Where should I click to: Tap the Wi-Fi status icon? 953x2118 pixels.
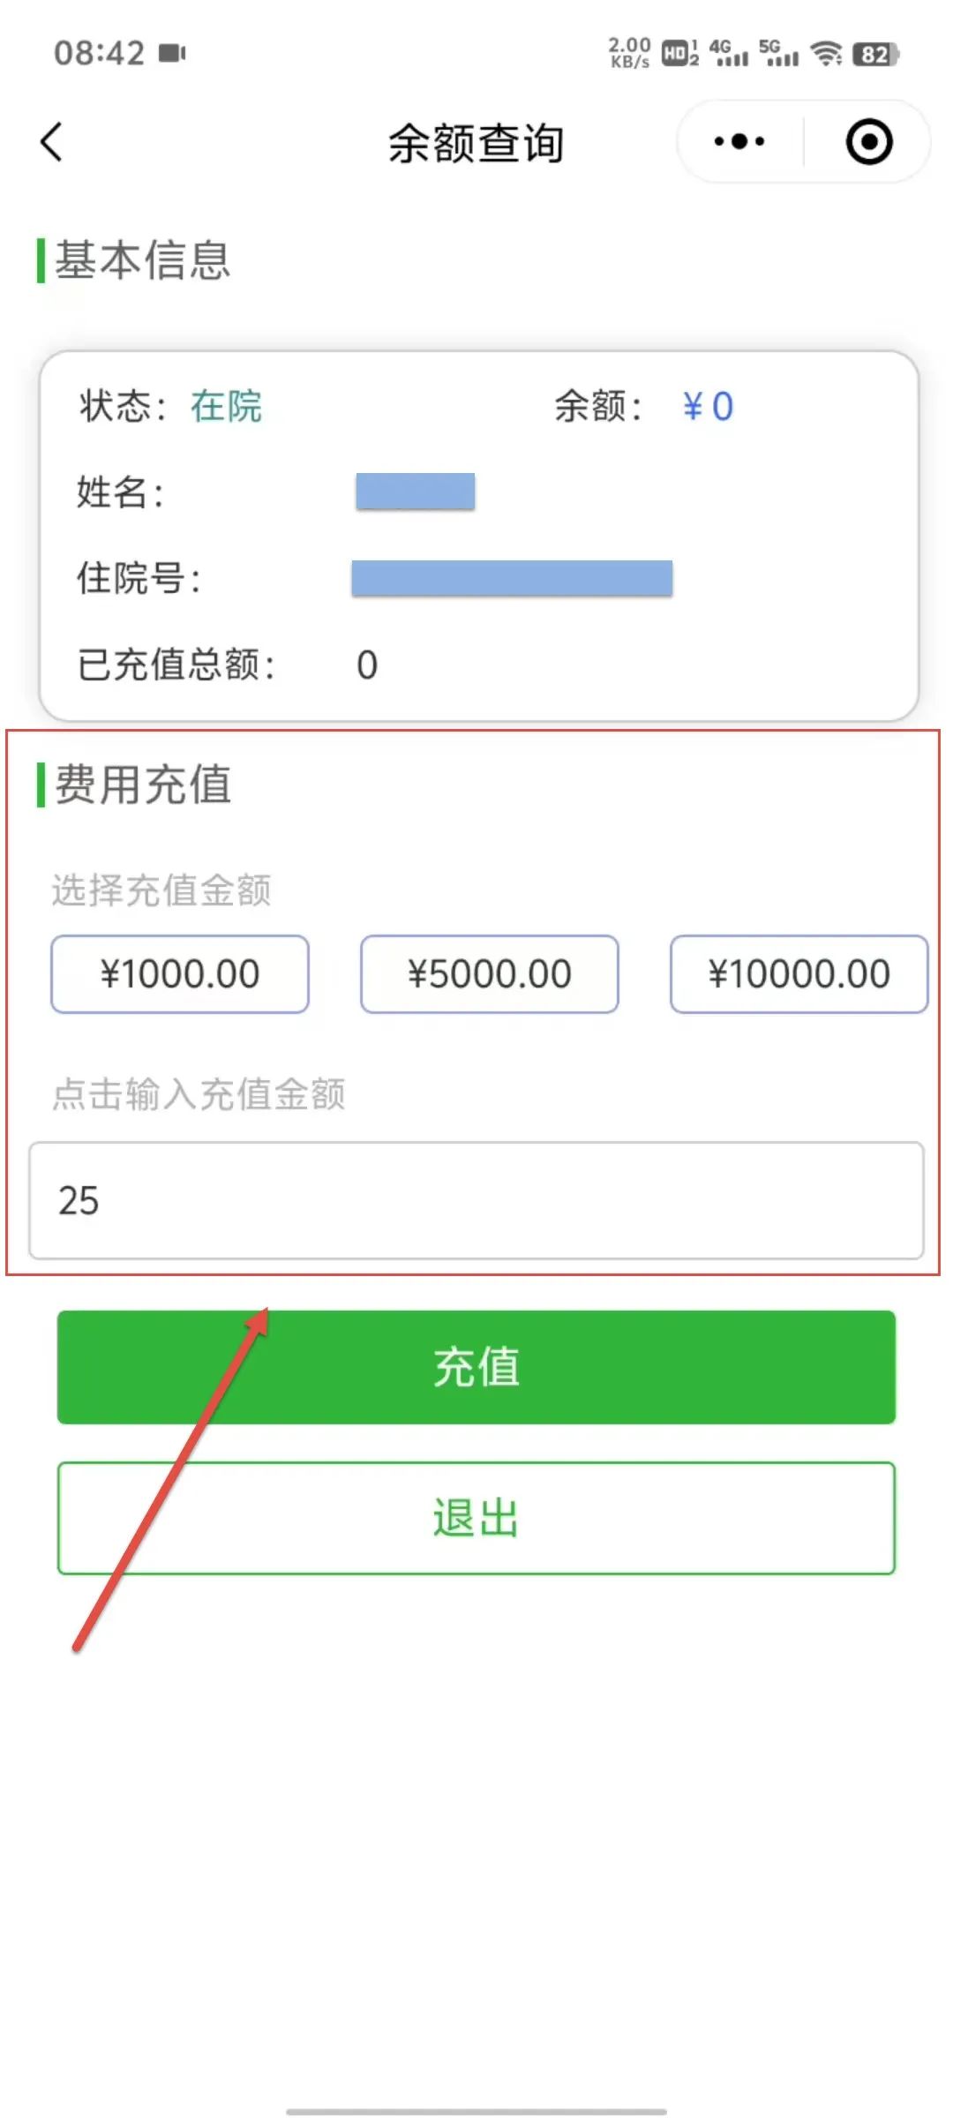coord(827,54)
